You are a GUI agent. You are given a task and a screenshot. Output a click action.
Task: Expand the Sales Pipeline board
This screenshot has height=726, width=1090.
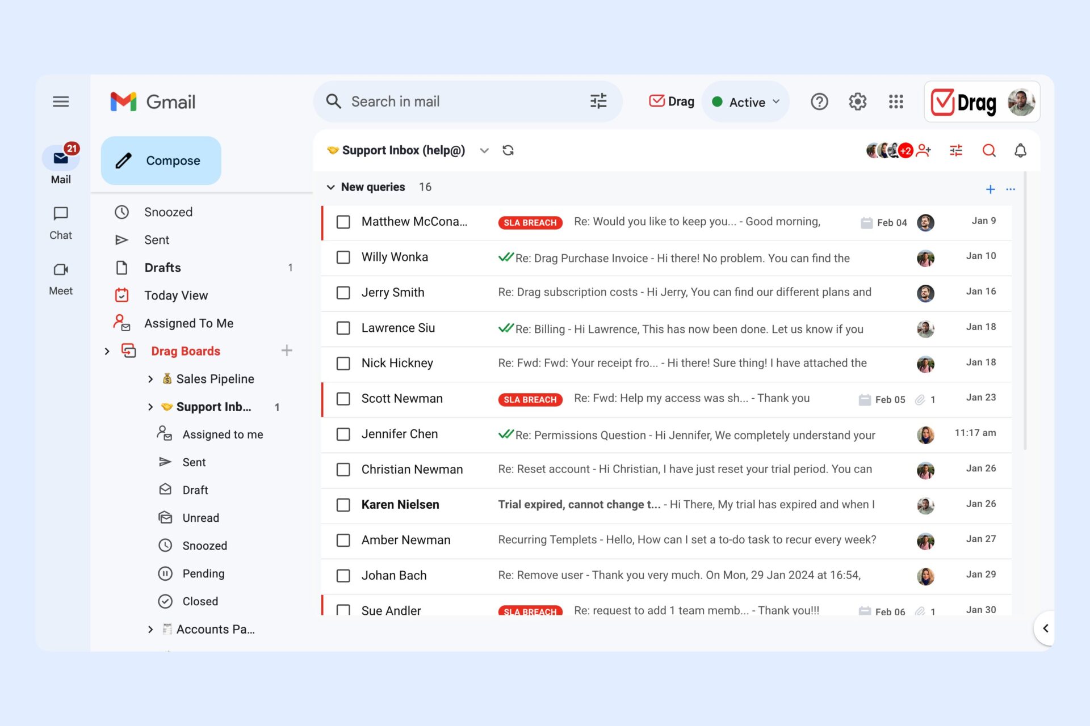pos(150,379)
